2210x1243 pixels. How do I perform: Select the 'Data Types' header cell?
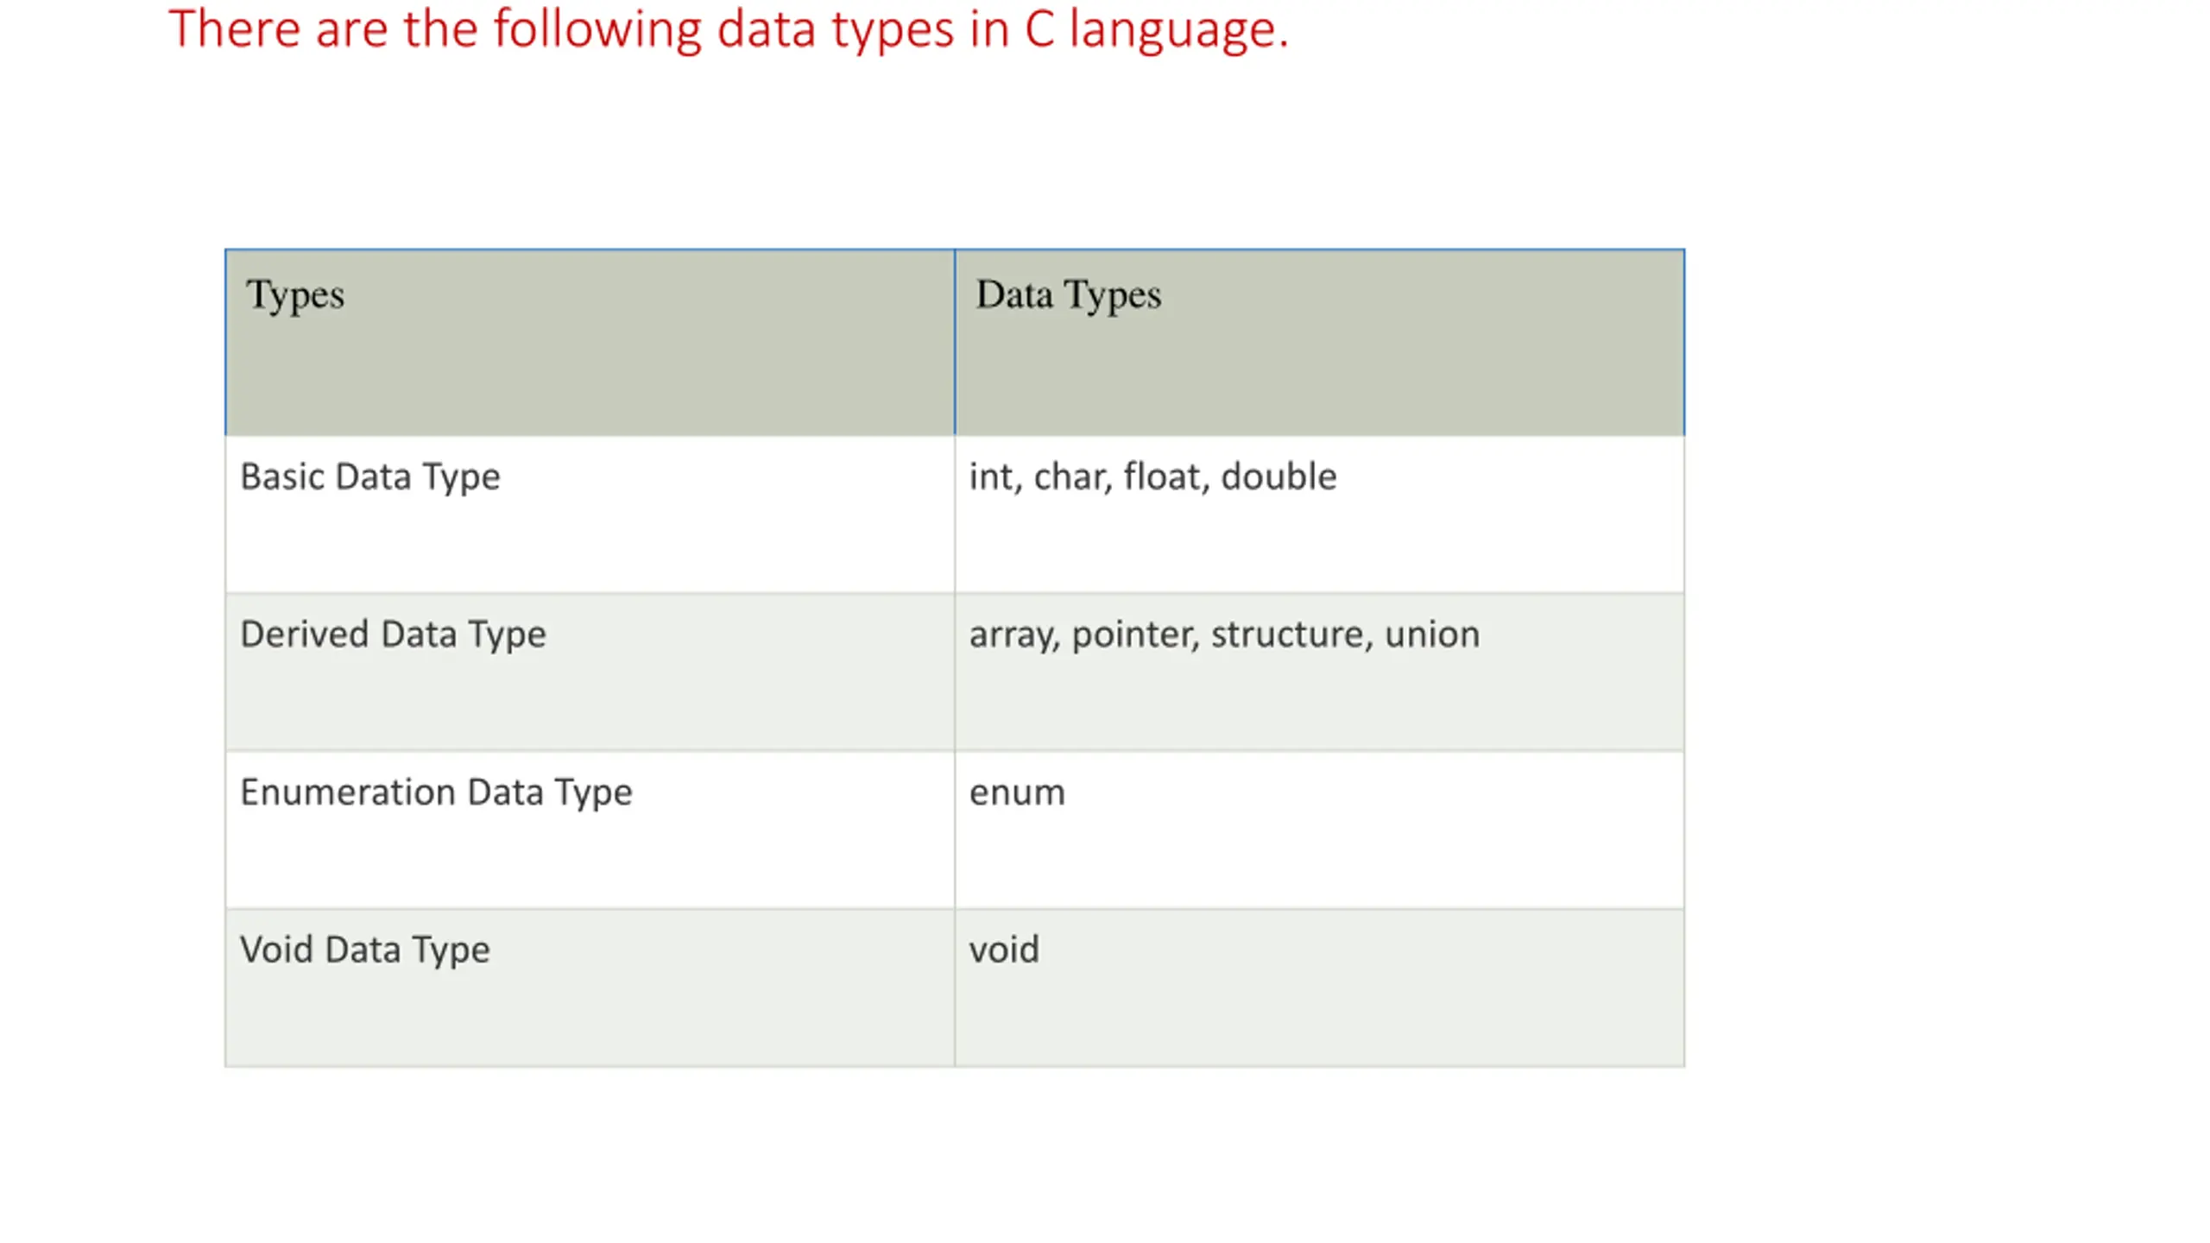1319,342
